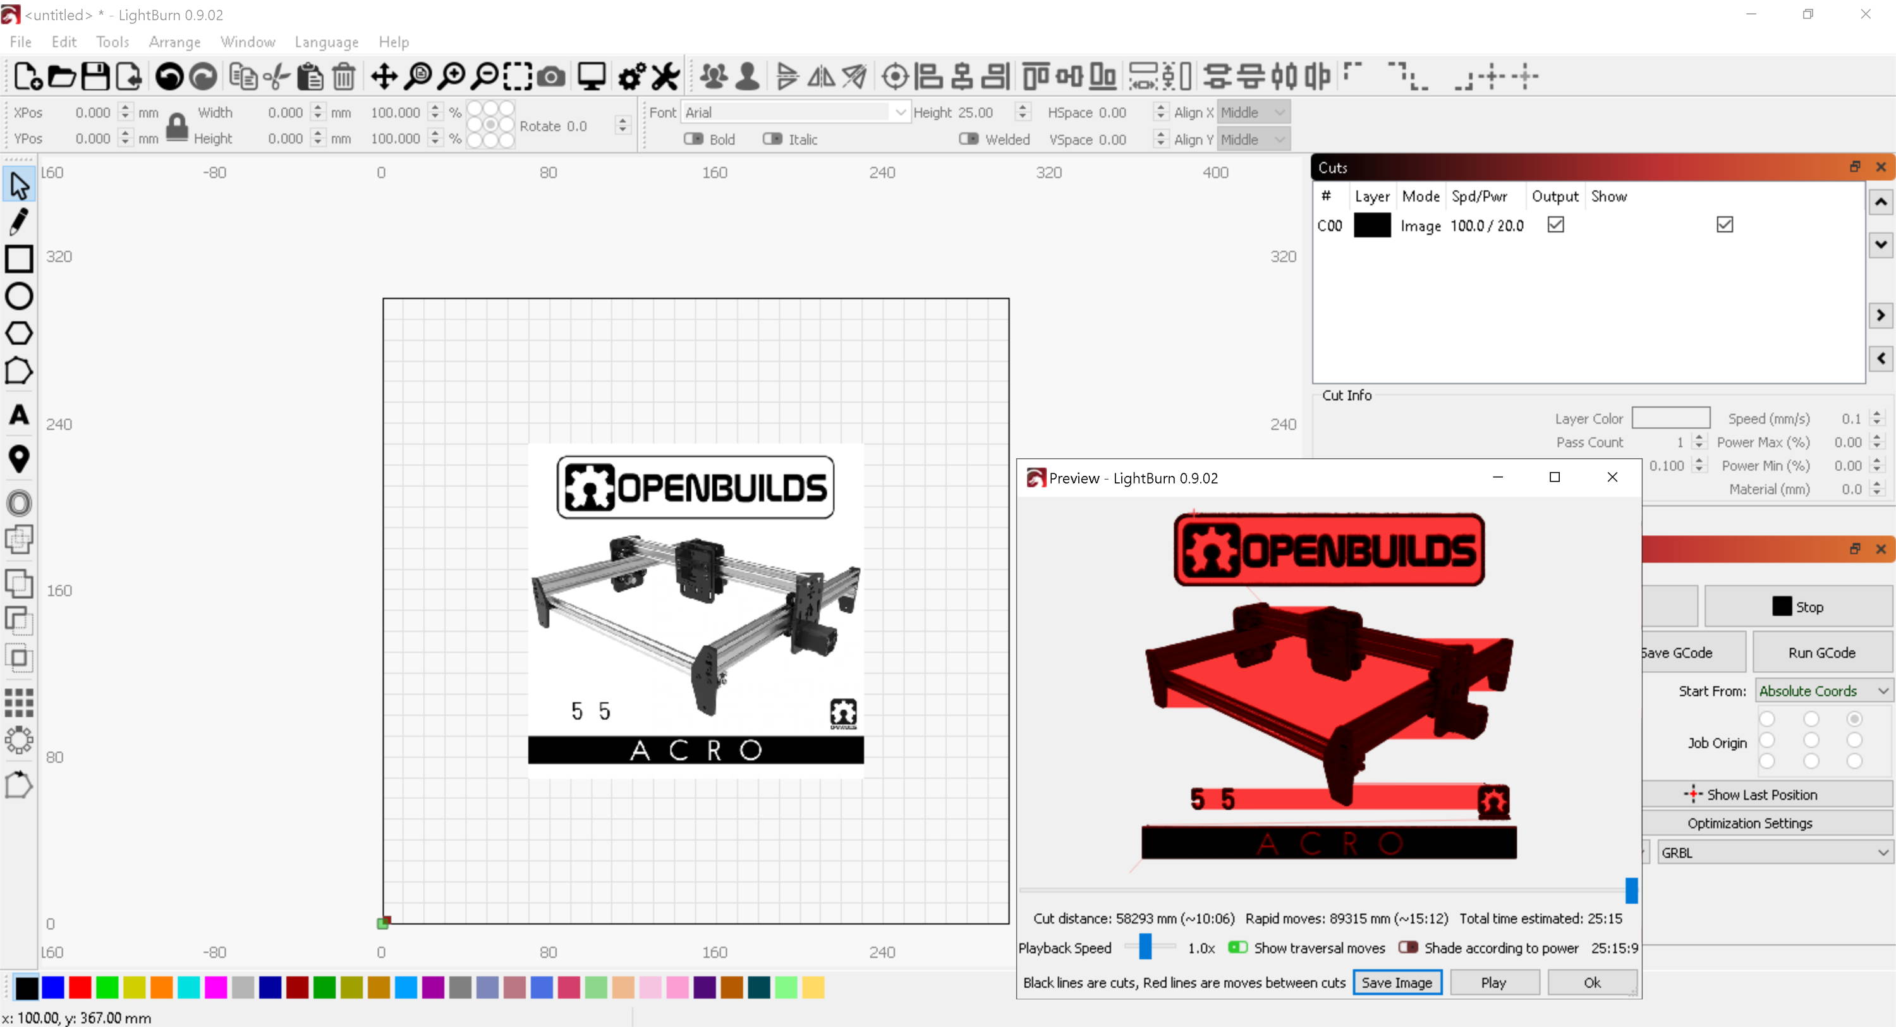Open the Tools menu
1896x1027 pixels.
pos(112,42)
